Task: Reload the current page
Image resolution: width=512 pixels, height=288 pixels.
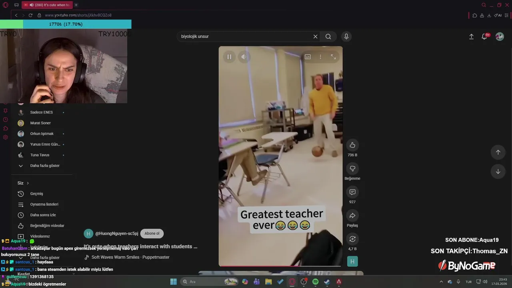Action: [30, 15]
